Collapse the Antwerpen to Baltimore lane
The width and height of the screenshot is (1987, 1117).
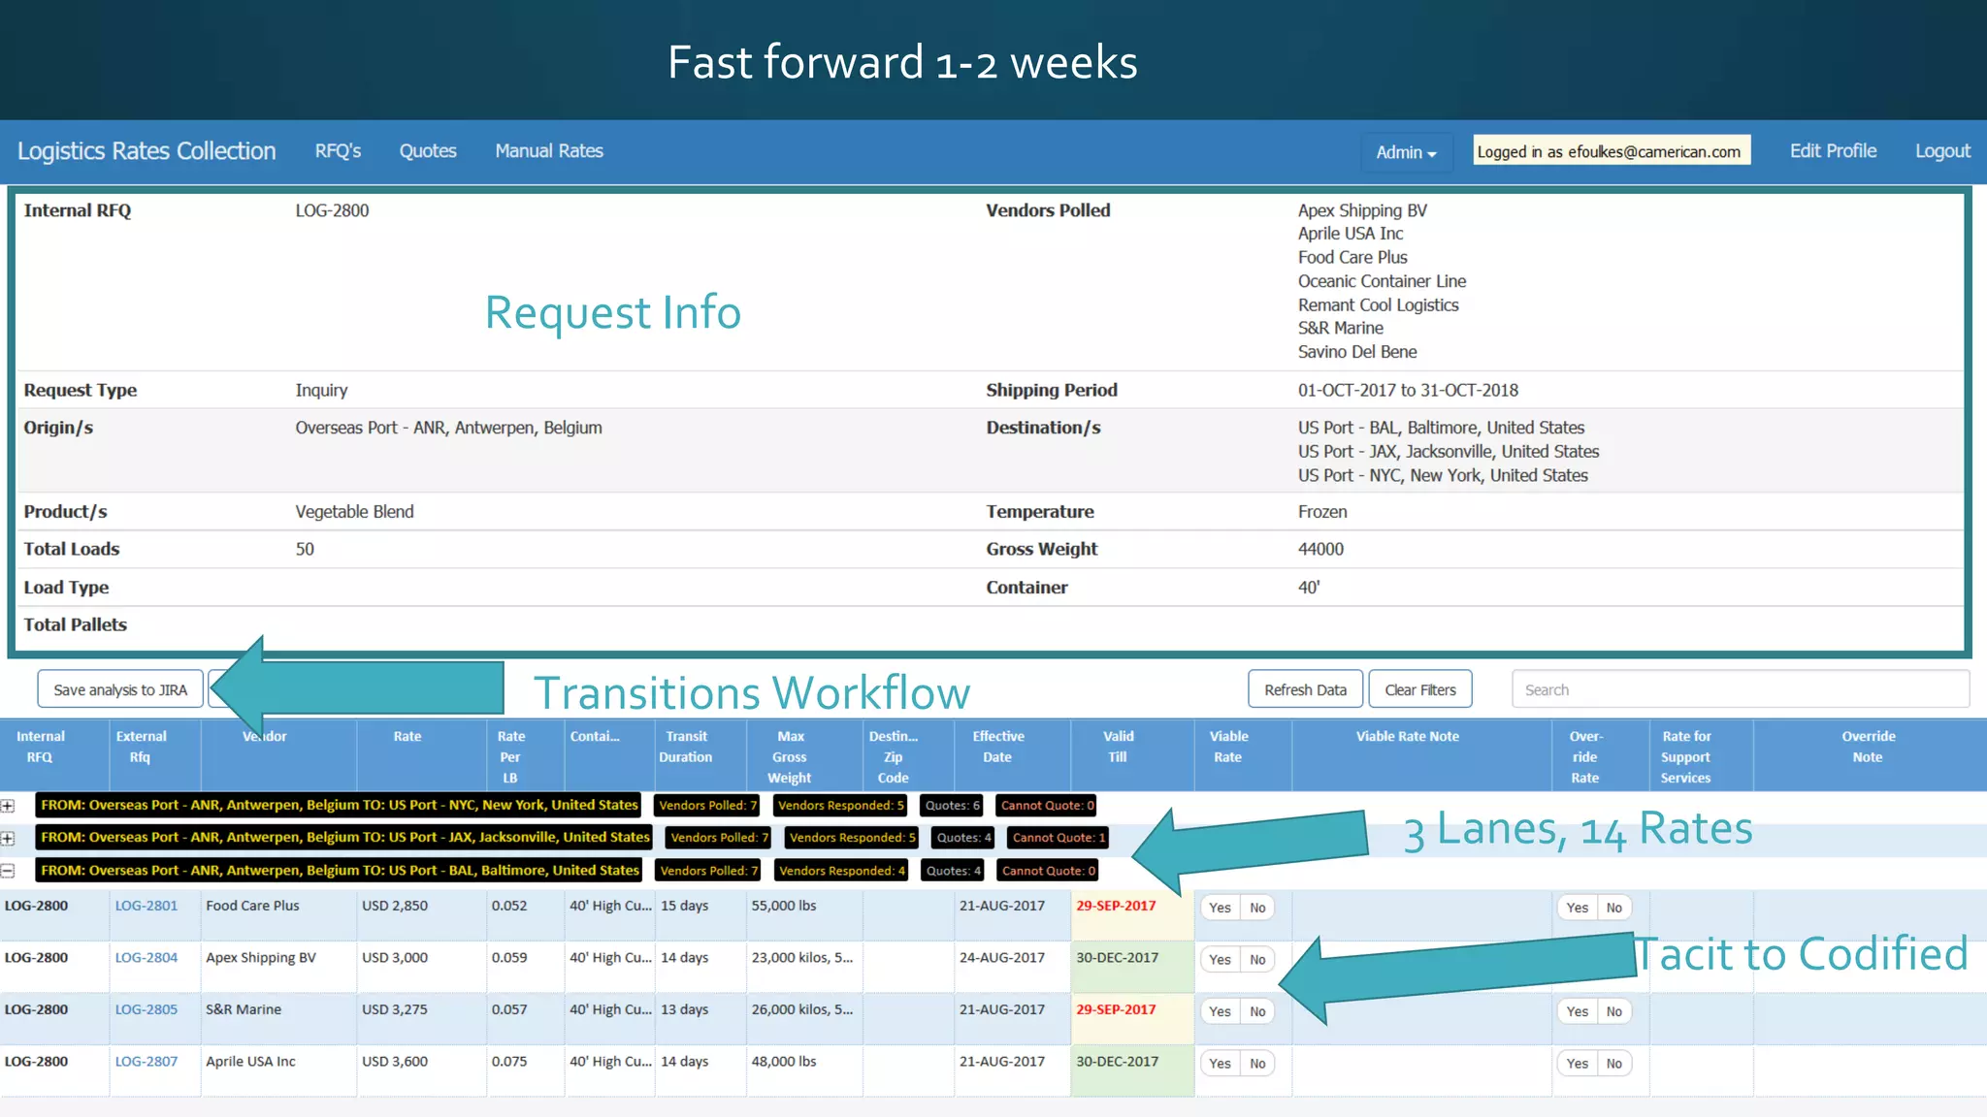click(x=8, y=871)
